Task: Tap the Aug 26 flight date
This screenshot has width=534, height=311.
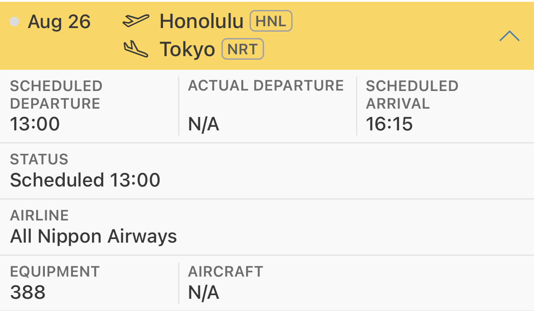Action: point(59,22)
